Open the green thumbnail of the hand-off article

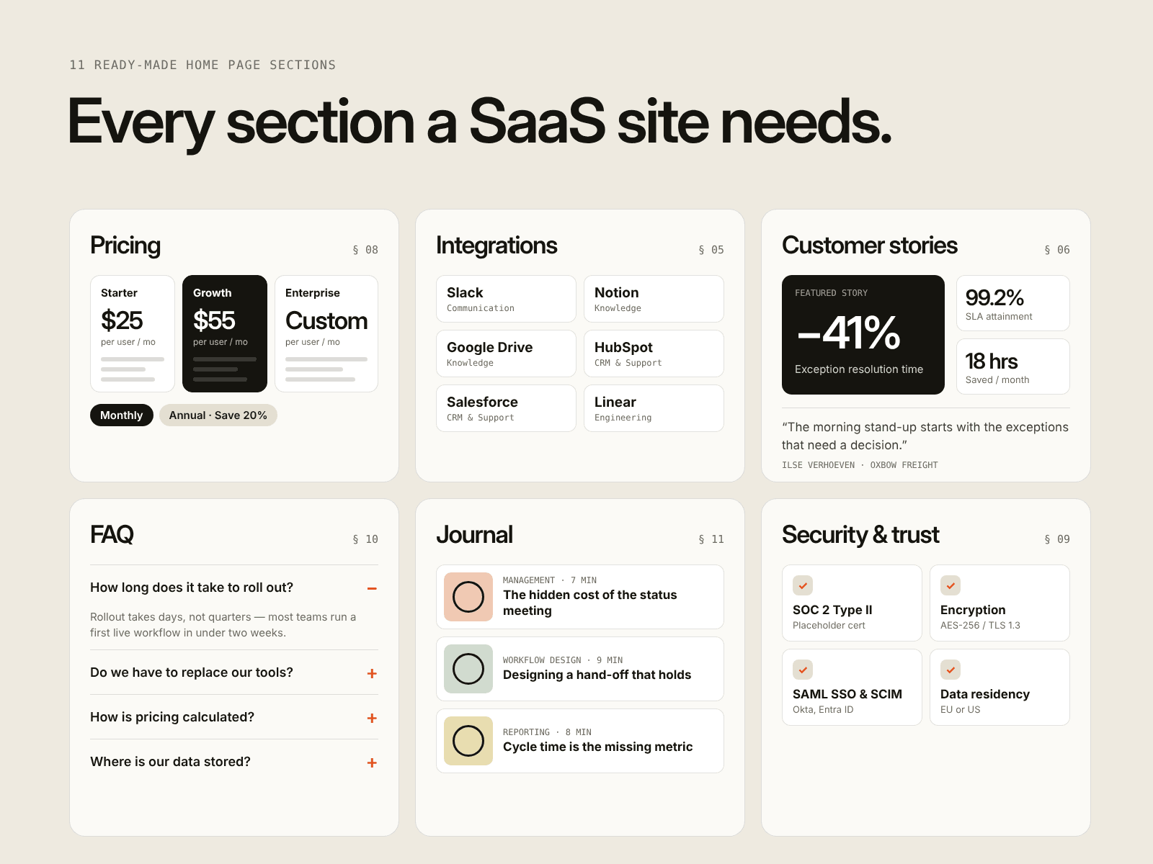tap(468, 669)
